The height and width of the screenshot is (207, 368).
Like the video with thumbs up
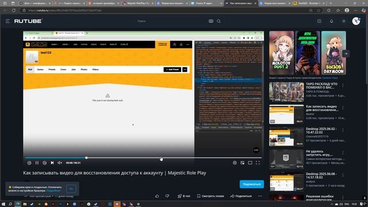click(x=157, y=196)
